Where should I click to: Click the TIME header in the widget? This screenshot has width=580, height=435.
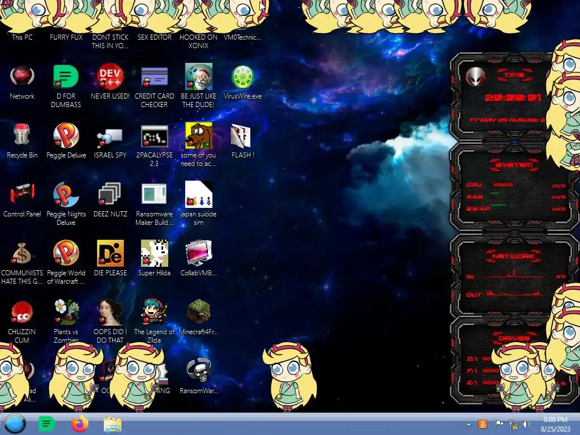514,75
